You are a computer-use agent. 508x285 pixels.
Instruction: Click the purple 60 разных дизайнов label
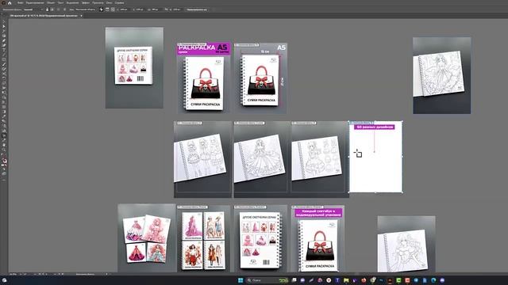click(374, 127)
